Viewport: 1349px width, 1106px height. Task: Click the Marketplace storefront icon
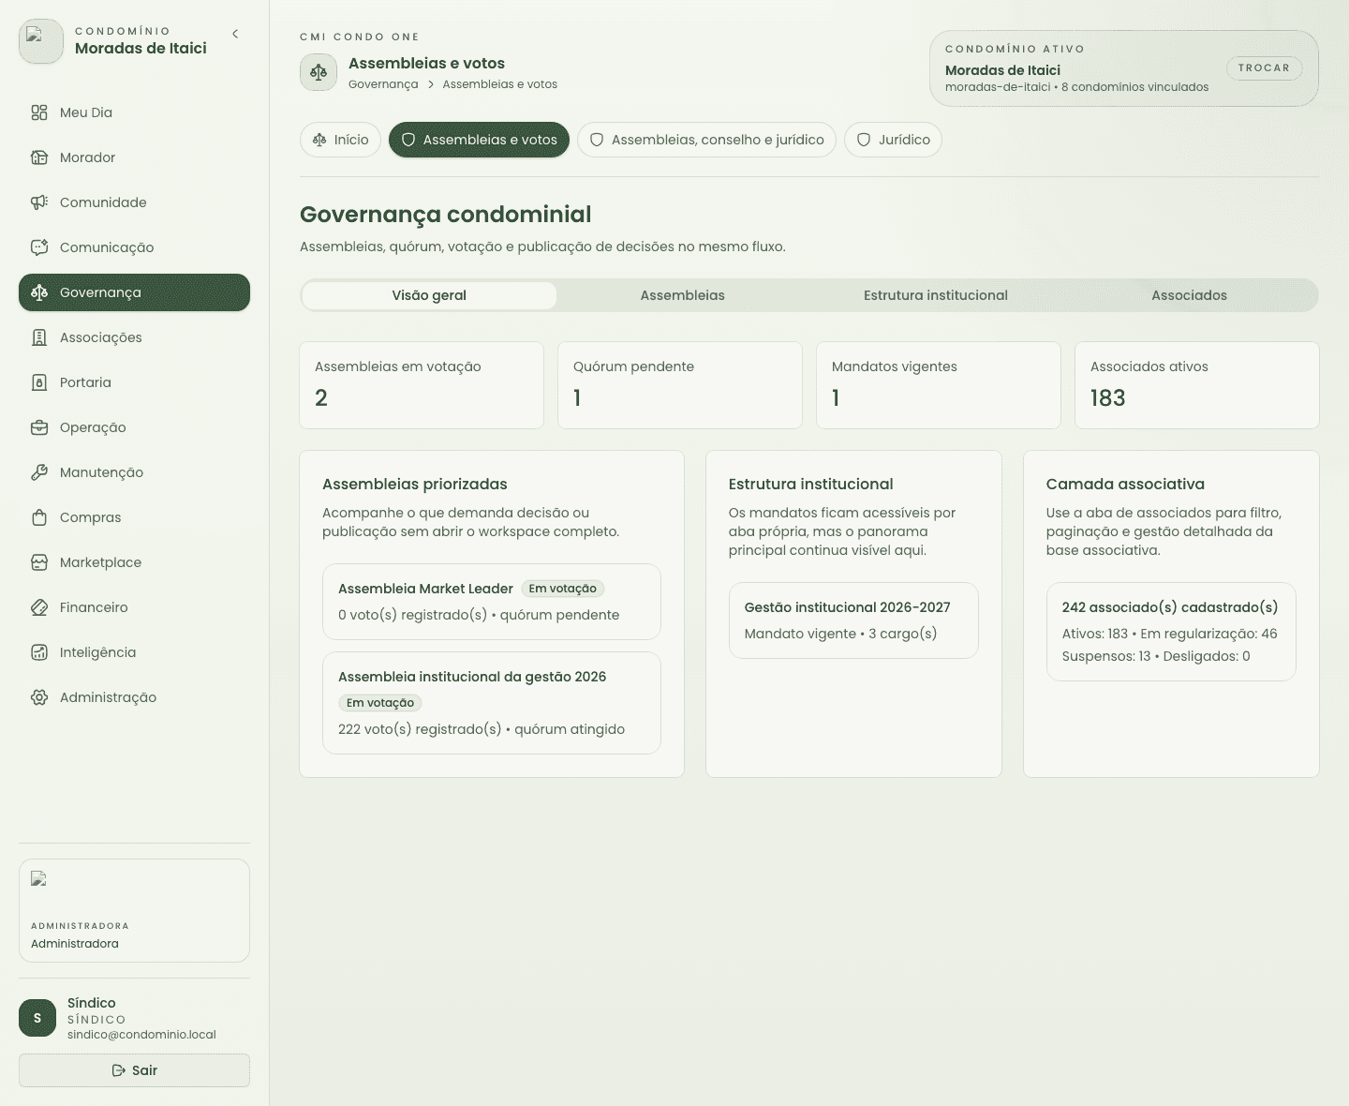coord(39,562)
